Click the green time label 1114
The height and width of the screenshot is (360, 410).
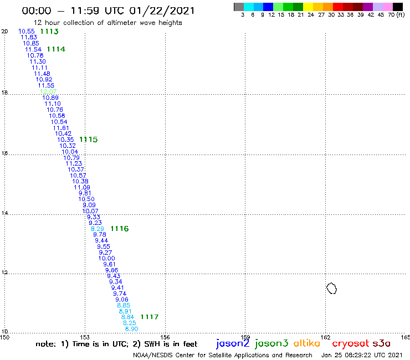tap(56, 49)
